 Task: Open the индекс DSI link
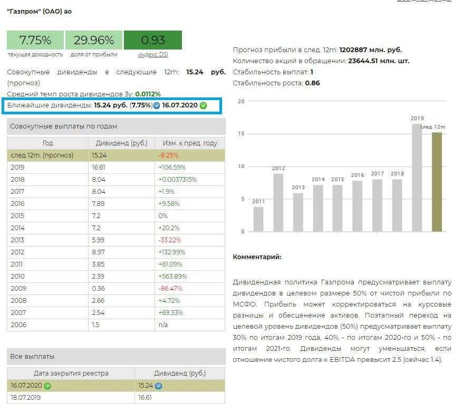153,55
